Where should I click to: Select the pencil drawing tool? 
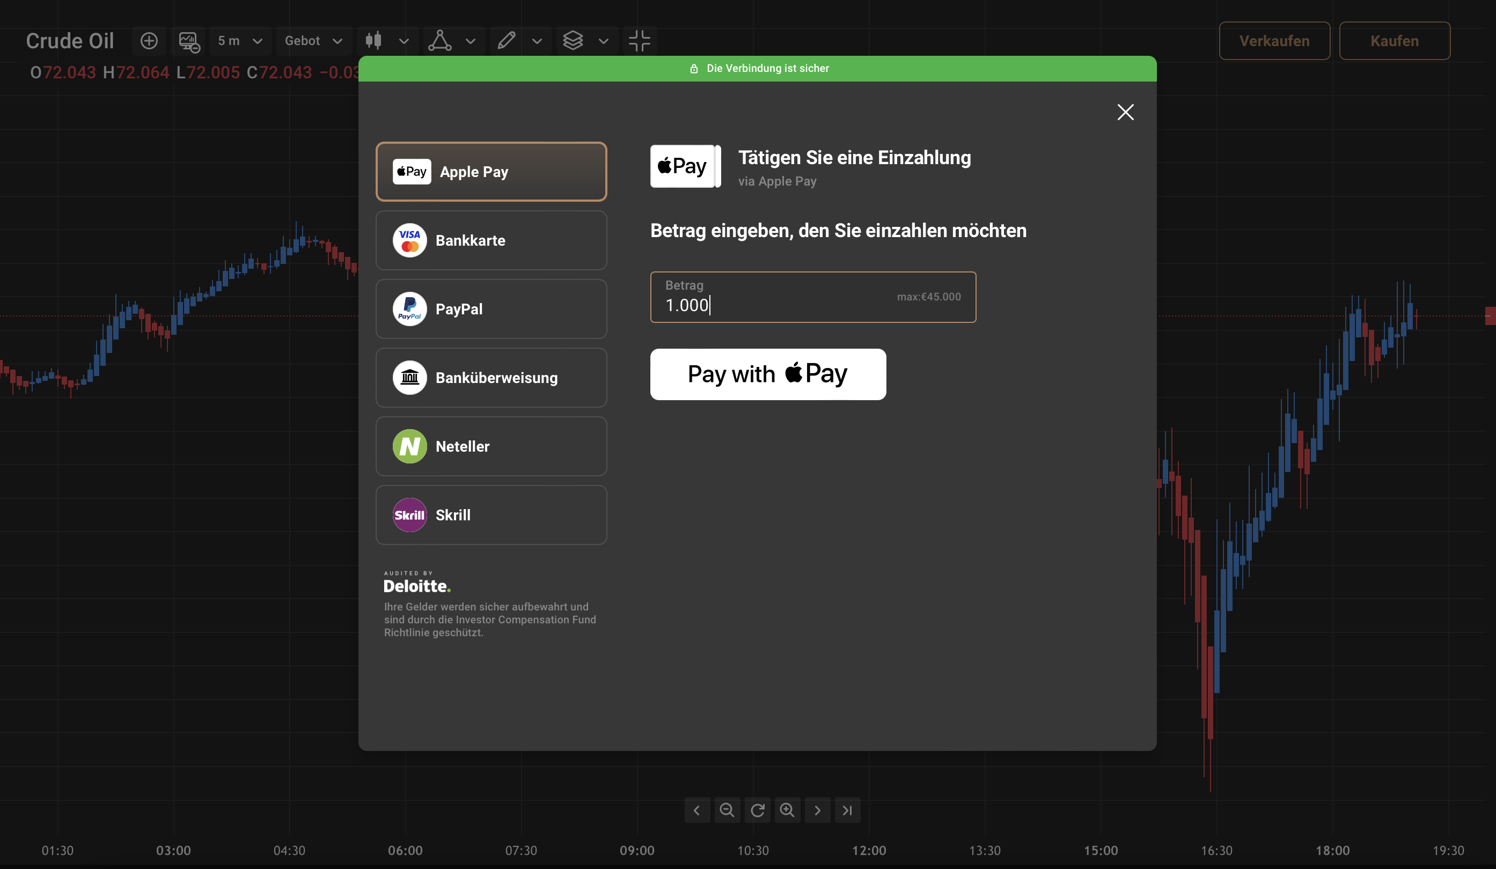point(507,41)
